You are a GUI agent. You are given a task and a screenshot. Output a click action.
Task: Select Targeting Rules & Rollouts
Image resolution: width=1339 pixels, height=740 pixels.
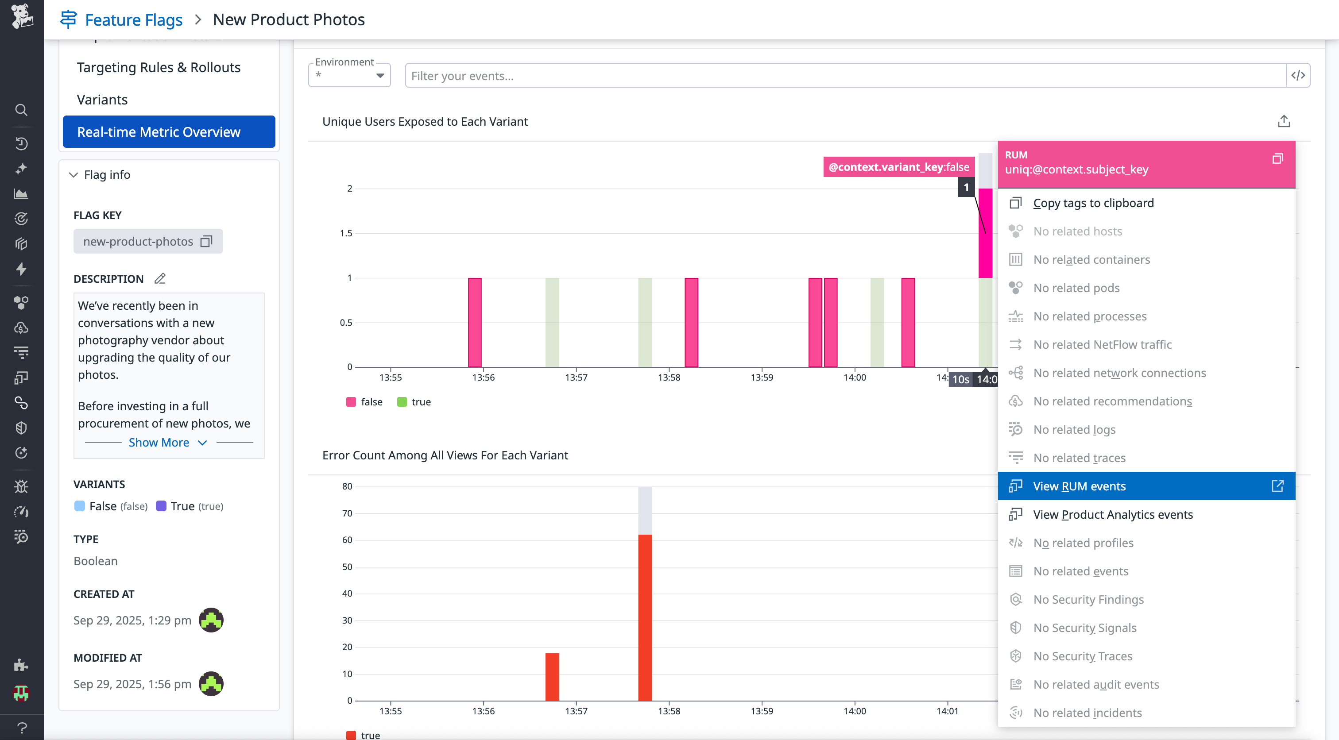pyautogui.click(x=159, y=67)
